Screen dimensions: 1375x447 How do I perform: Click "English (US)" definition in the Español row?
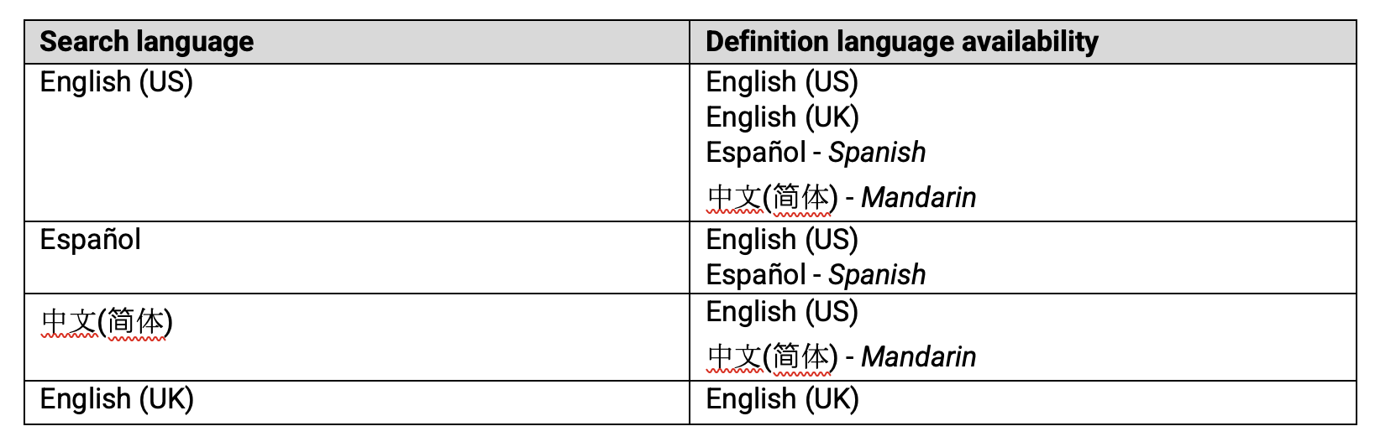[x=782, y=240]
